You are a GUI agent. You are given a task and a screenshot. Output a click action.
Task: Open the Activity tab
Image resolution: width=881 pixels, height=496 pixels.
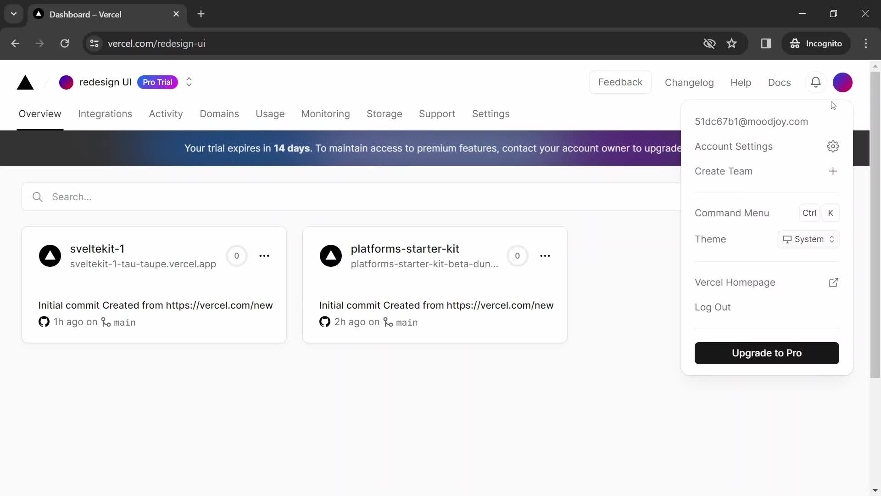[x=166, y=114]
